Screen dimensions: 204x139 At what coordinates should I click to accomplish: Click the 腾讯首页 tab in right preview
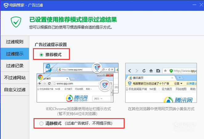[x=151, y=78]
